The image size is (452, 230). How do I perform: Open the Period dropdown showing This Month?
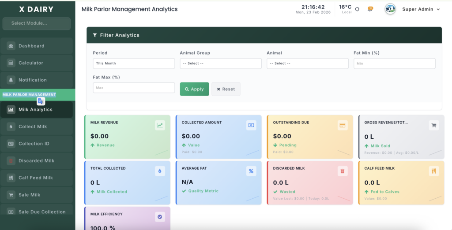134,63
